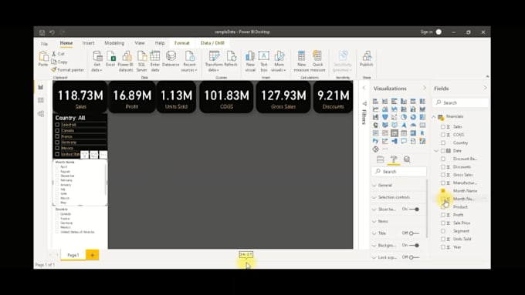Toggle the Lock aspect switch
525x295 pixels.
[414, 257]
